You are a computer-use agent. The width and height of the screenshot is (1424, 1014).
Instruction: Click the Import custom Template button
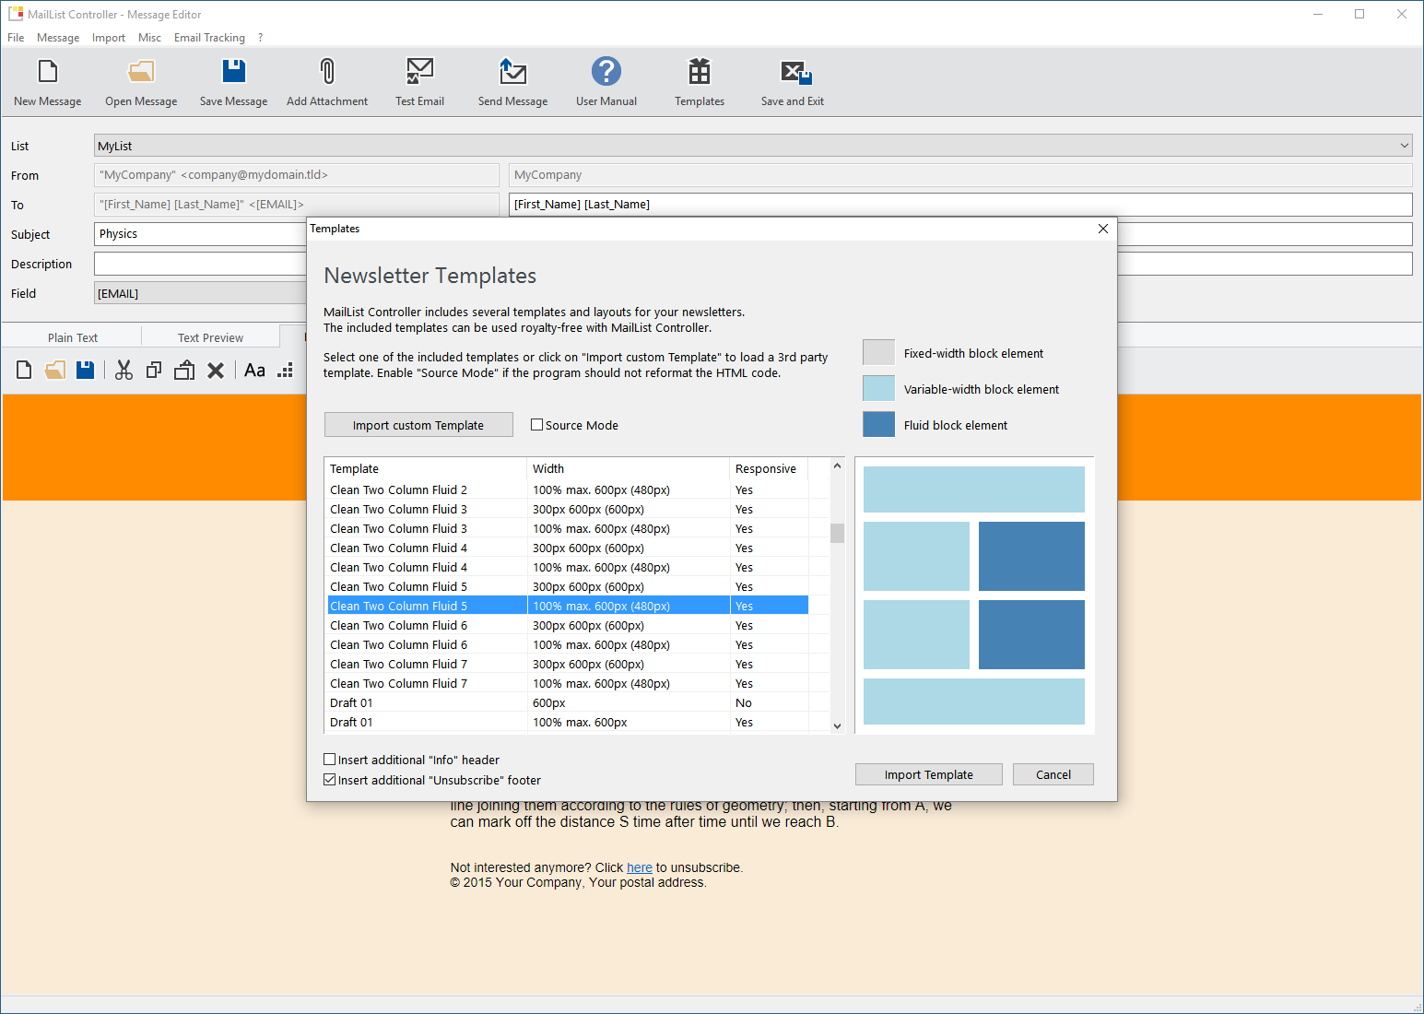coord(418,425)
